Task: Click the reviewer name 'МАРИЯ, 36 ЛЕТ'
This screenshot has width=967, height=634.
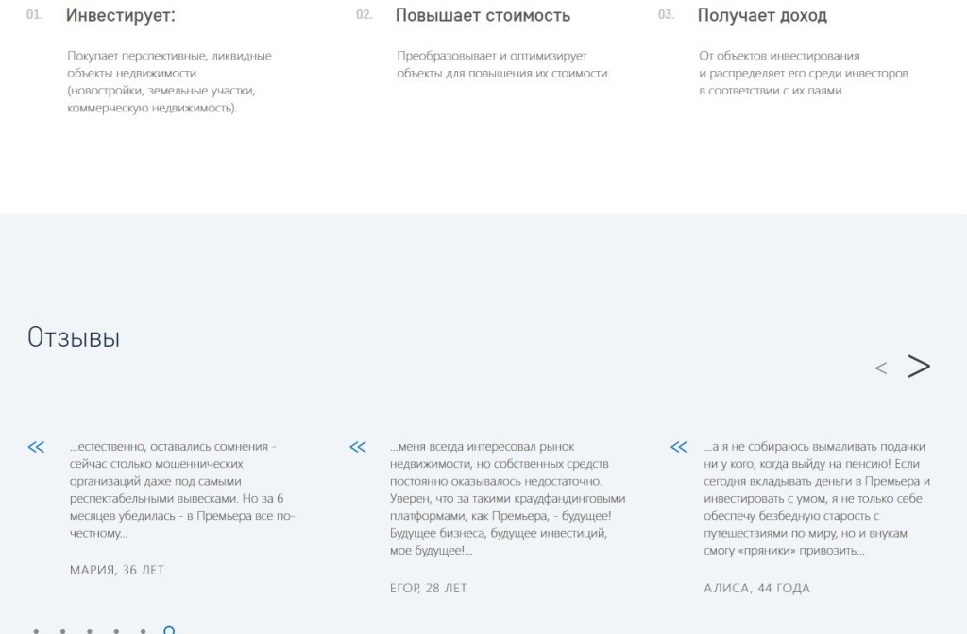Action: (x=116, y=570)
